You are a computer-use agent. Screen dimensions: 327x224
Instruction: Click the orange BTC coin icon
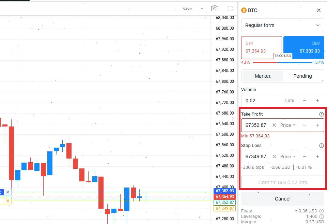pos(244,10)
